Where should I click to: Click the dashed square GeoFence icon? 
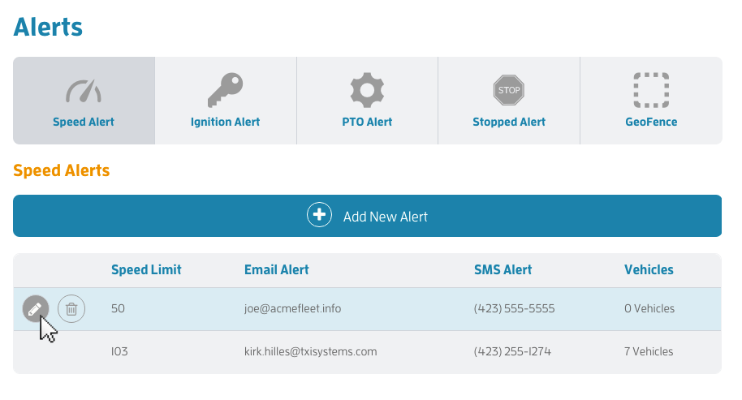pos(651,90)
